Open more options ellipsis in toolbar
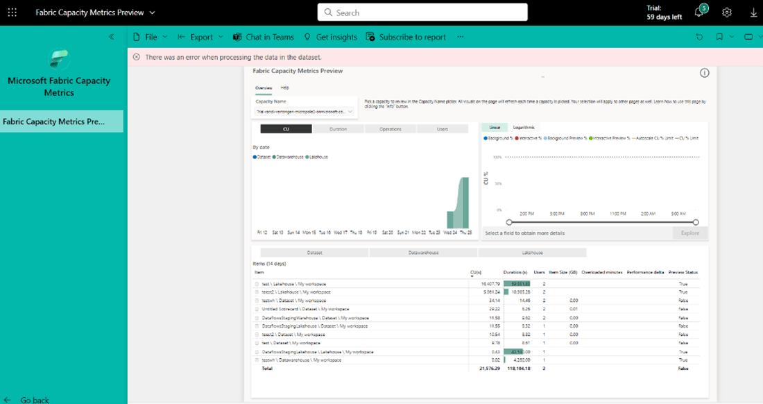Screen dimensions: 763x404 click(461, 37)
